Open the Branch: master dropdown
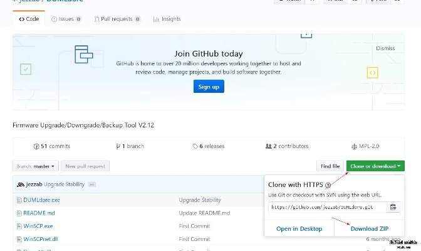The image size is (421, 251). [x=36, y=166]
